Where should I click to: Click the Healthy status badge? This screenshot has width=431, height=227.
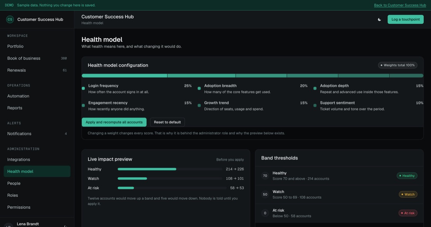(x=407, y=176)
